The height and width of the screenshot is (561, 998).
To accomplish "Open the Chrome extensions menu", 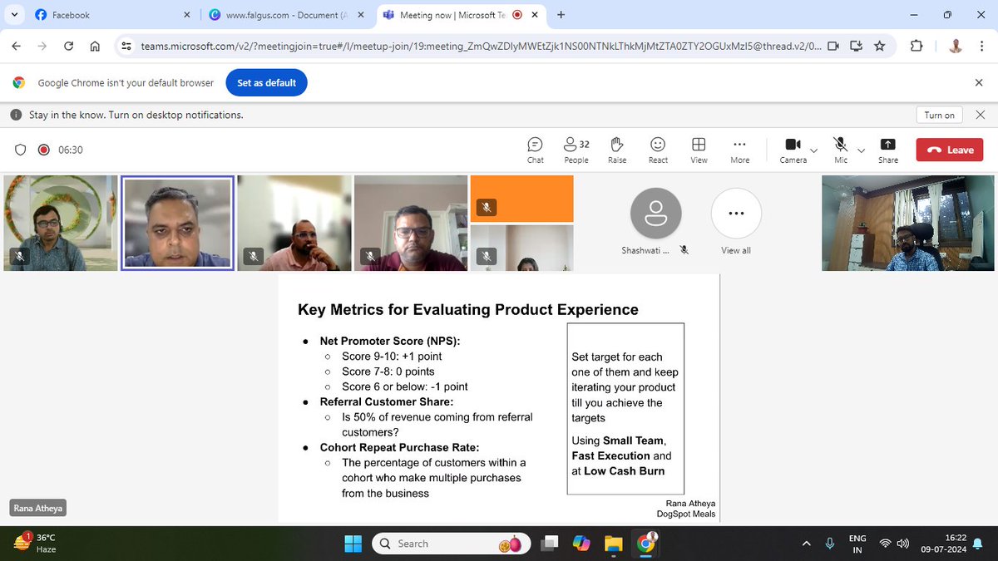I will coord(916,47).
